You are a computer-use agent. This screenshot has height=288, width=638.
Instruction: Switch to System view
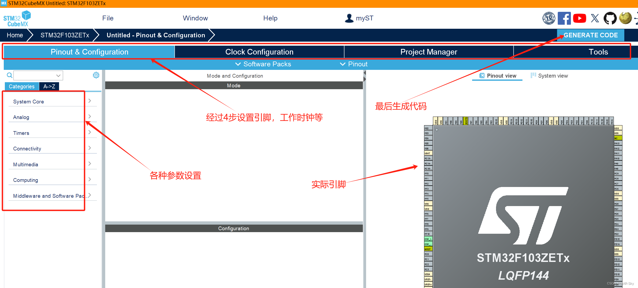point(549,76)
